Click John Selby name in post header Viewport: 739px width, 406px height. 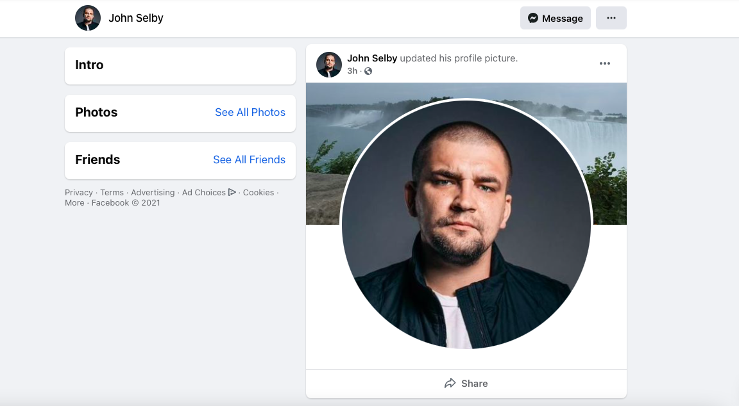click(372, 58)
